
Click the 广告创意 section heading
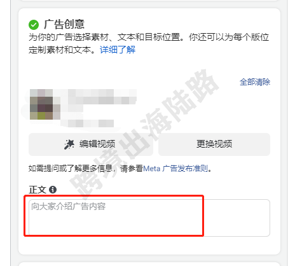(x=64, y=24)
